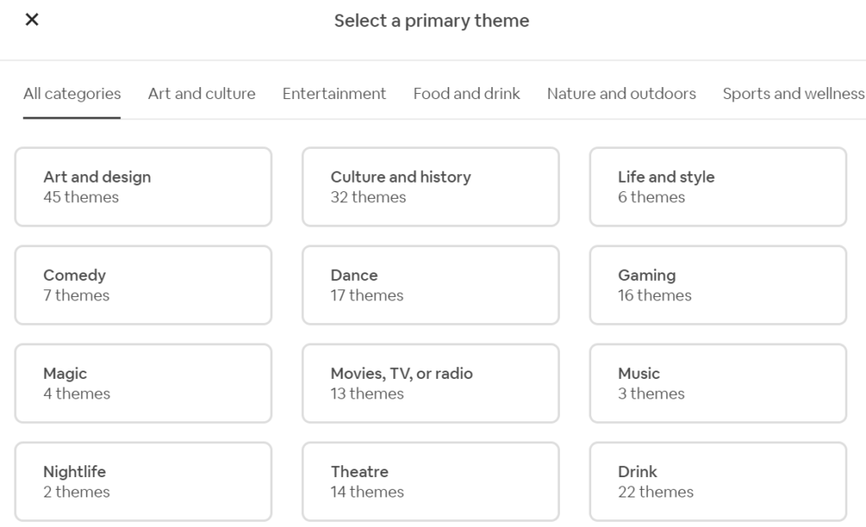Pick the Magic theme card
Screen dimensions: 866x527
tap(143, 382)
